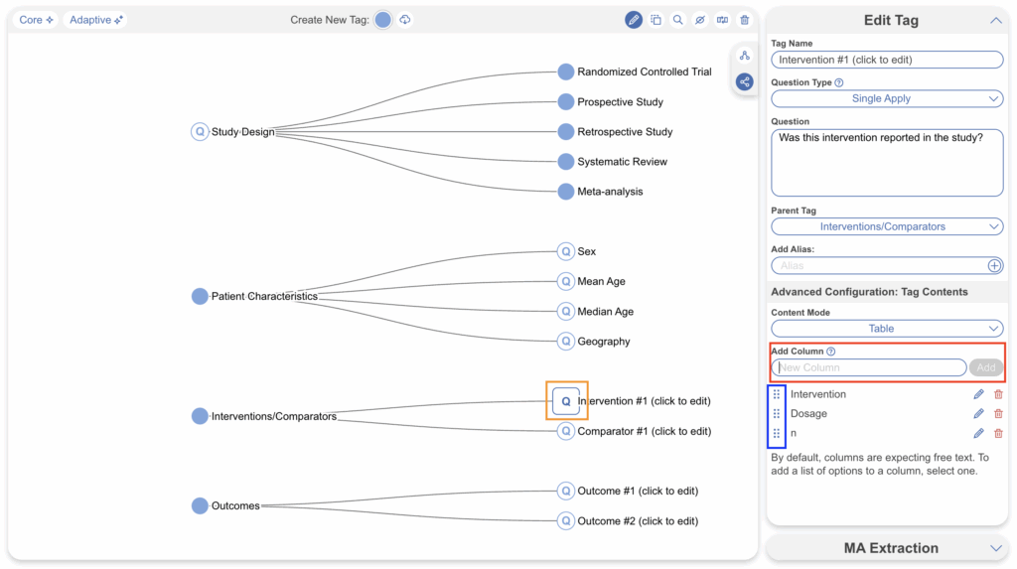Screen dimensions: 1017x569
Task: Click the Create New Tag blue circle
Action: (x=382, y=20)
